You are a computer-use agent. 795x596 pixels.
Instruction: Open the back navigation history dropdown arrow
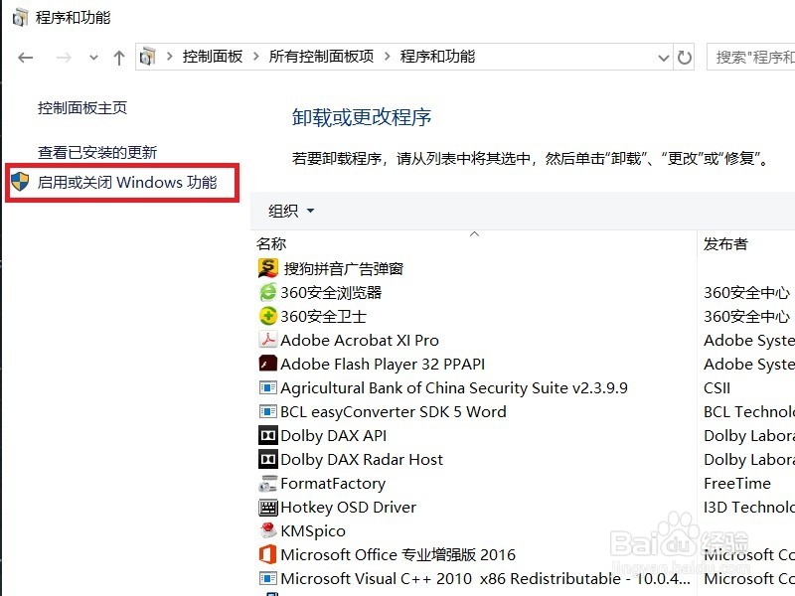[x=93, y=58]
